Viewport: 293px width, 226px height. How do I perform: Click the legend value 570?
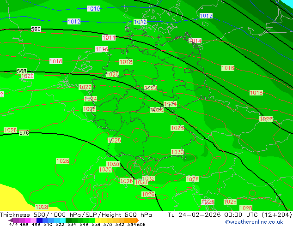[x=108, y=224]
